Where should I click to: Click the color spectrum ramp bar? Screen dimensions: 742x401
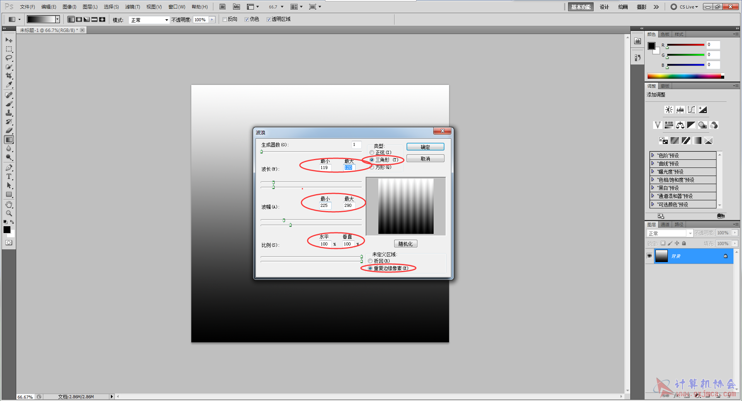684,76
